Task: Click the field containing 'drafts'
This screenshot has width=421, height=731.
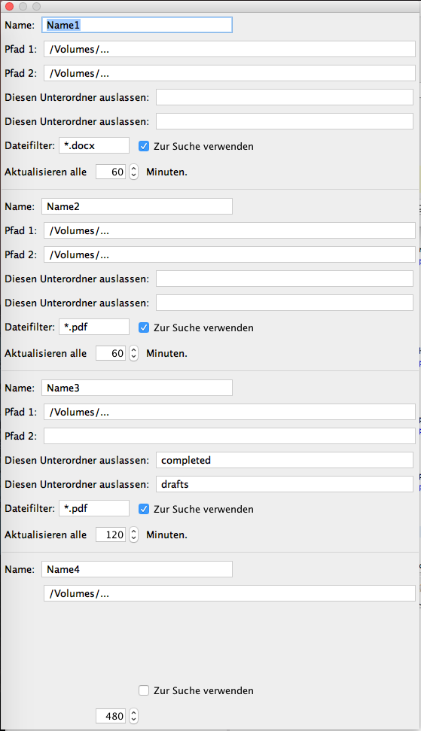Action: click(285, 484)
